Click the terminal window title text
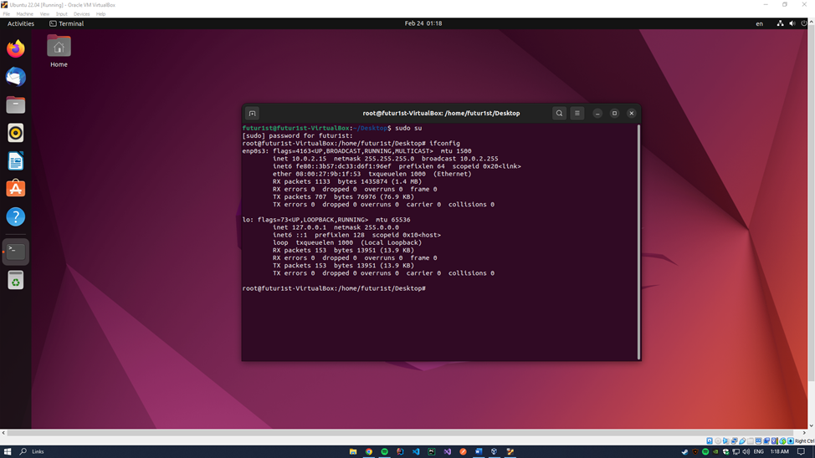The image size is (815, 458). pos(441,113)
